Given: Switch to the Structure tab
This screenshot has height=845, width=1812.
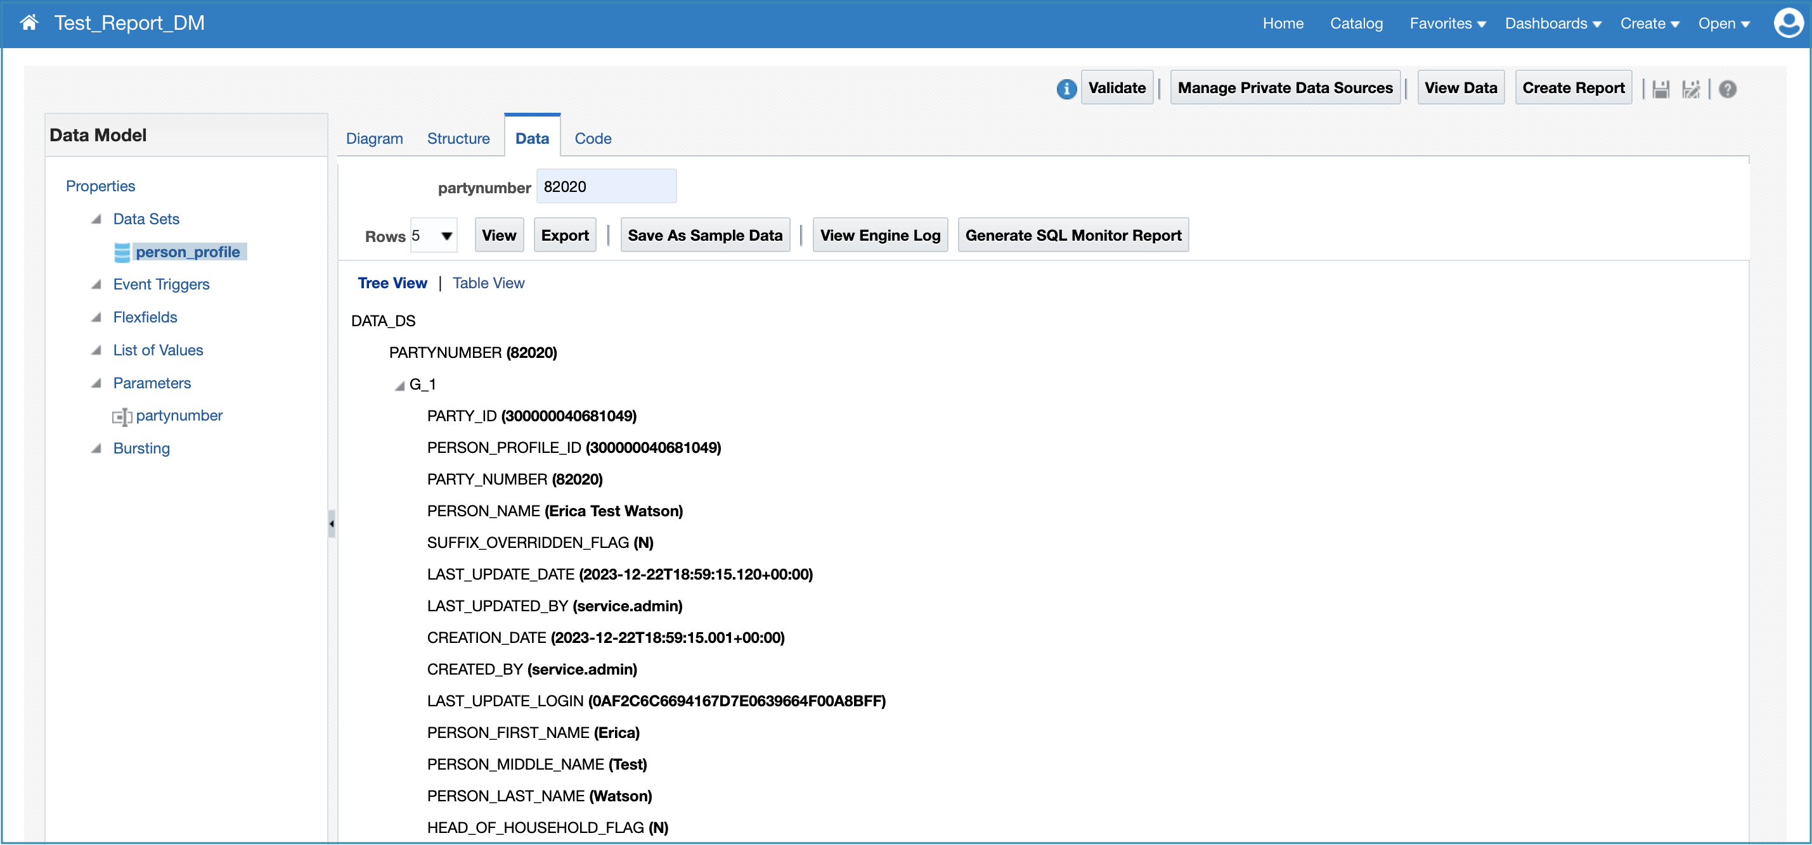Looking at the screenshot, I should point(458,139).
